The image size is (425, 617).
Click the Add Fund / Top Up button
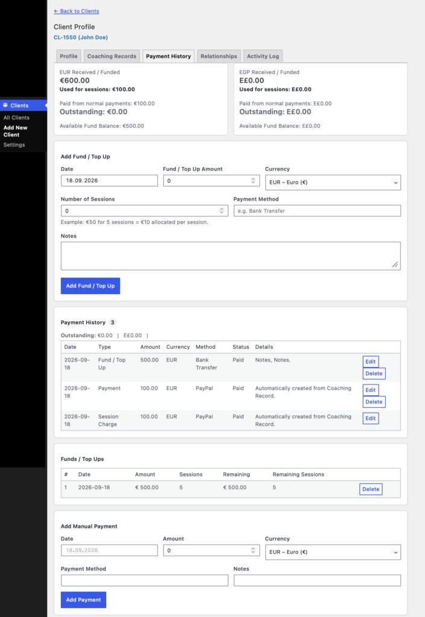tap(90, 286)
